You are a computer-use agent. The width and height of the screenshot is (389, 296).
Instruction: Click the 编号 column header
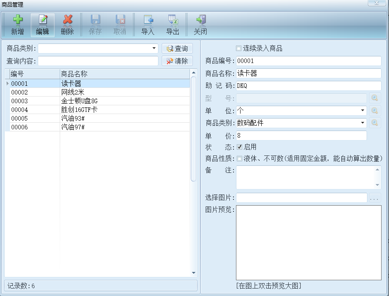35,74
